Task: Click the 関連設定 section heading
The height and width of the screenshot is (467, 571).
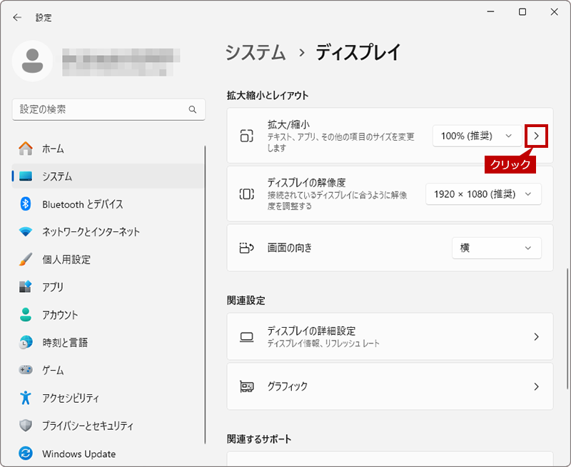Action: tap(246, 301)
